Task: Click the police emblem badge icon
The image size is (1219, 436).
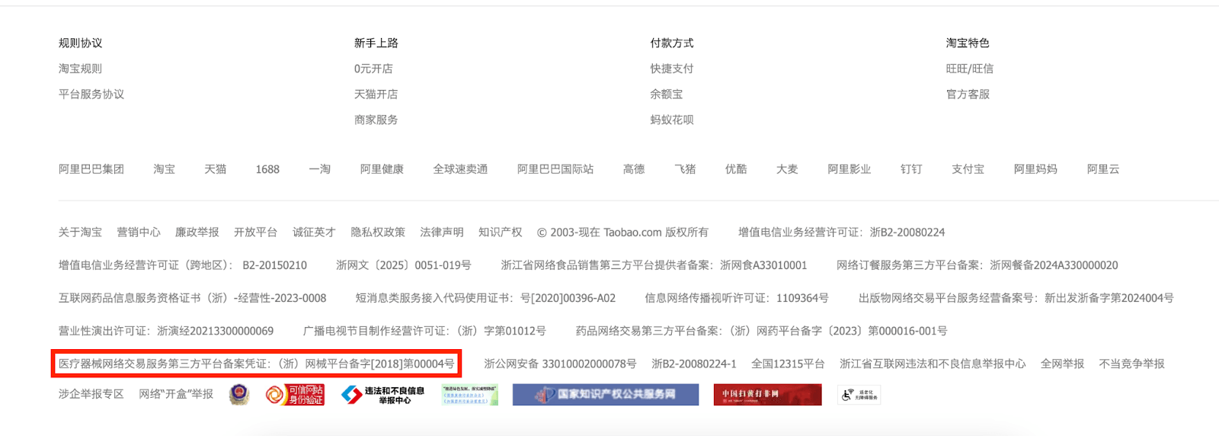Action: (239, 394)
